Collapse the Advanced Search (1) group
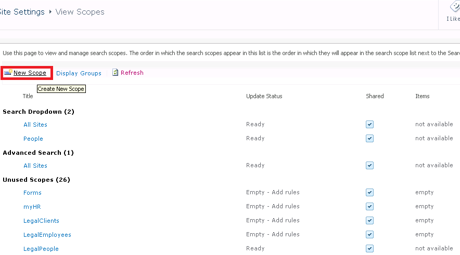The height and width of the screenshot is (255, 460). (x=38, y=153)
